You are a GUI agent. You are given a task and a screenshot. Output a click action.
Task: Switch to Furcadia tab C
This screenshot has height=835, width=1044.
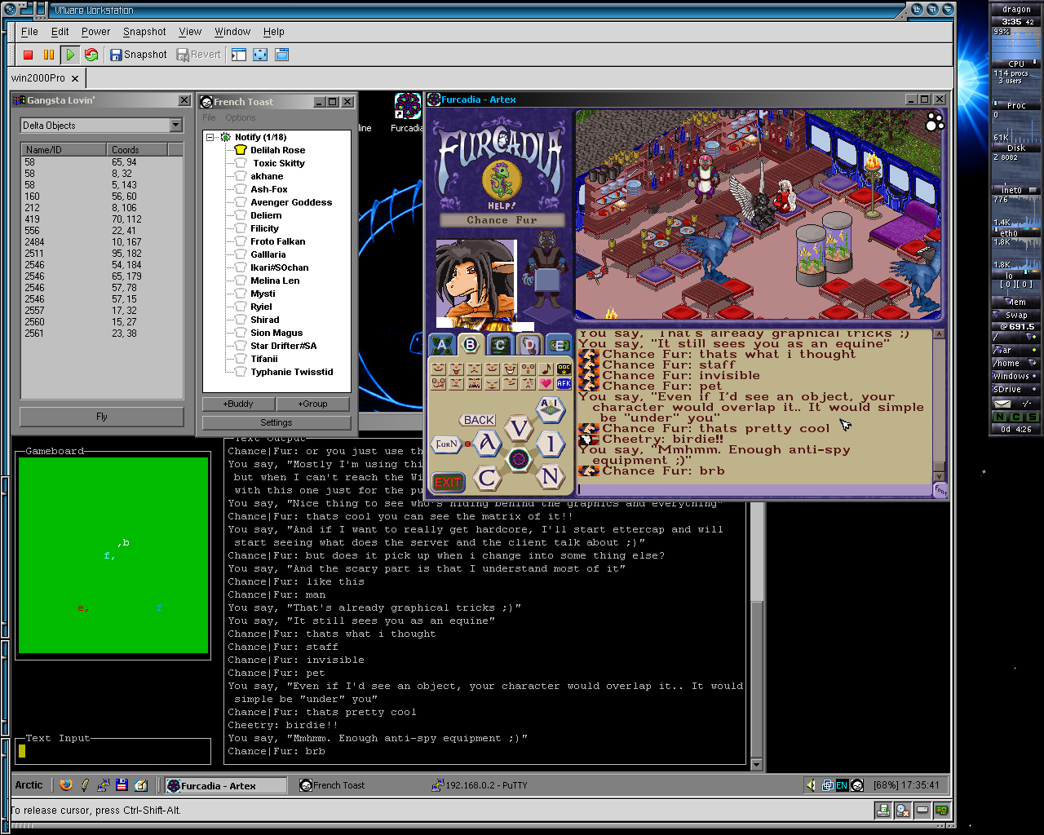500,345
